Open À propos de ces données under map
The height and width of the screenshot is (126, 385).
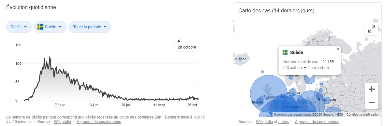pos(317,121)
